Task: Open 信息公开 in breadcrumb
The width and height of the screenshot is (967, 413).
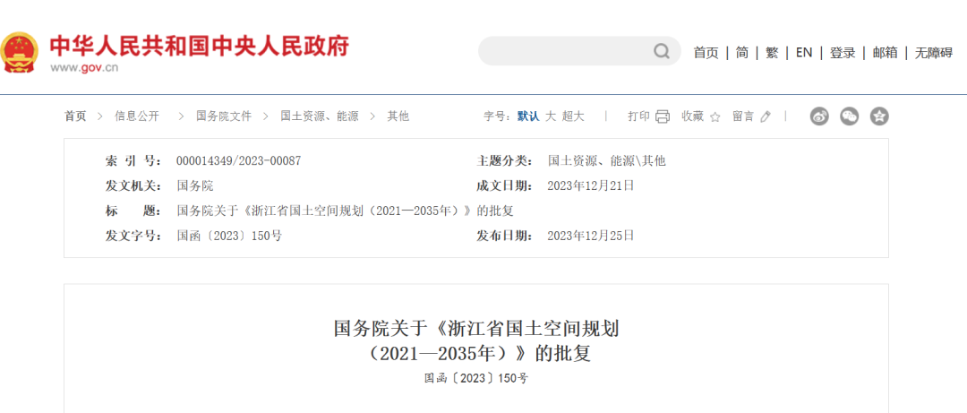Action: [x=137, y=116]
